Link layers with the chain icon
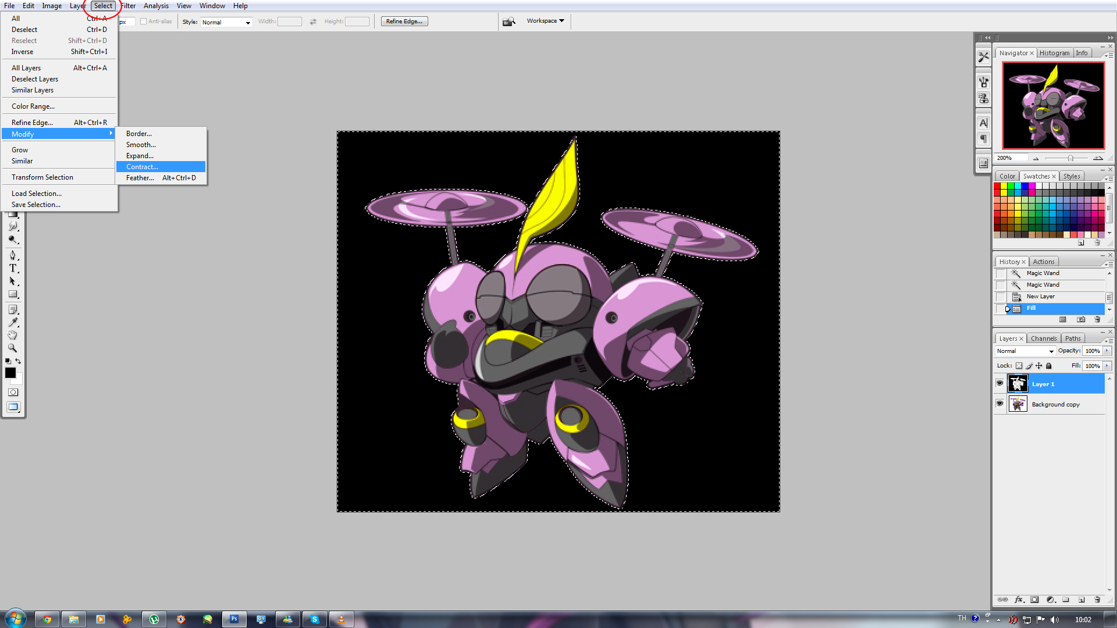The height and width of the screenshot is (628, 1117). click(1002, 600)
